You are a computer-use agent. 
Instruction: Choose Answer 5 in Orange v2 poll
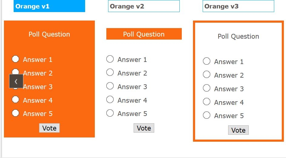coord(110,113)
